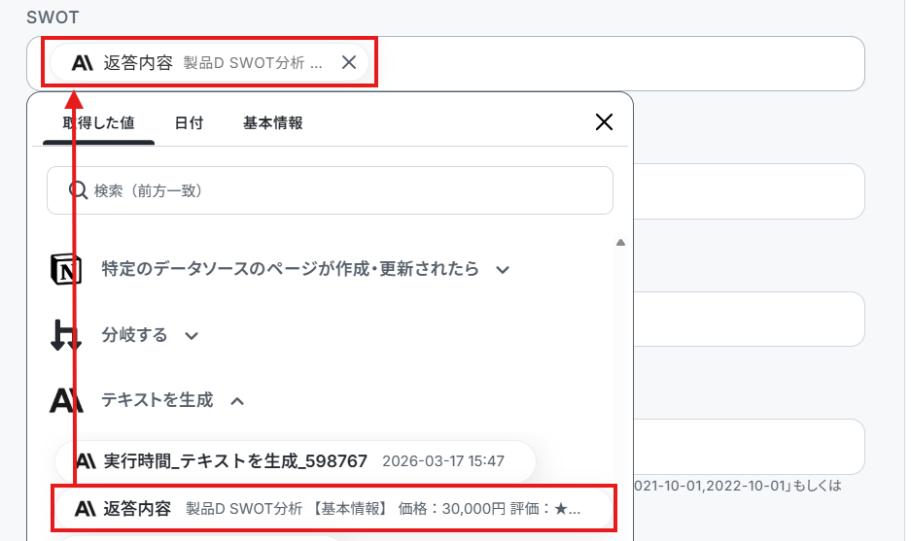Click the Anthropic icon beside テキストを生成
Image resolution: width=911 pixels, height=541 pixels.
click(x=66, y=400)
